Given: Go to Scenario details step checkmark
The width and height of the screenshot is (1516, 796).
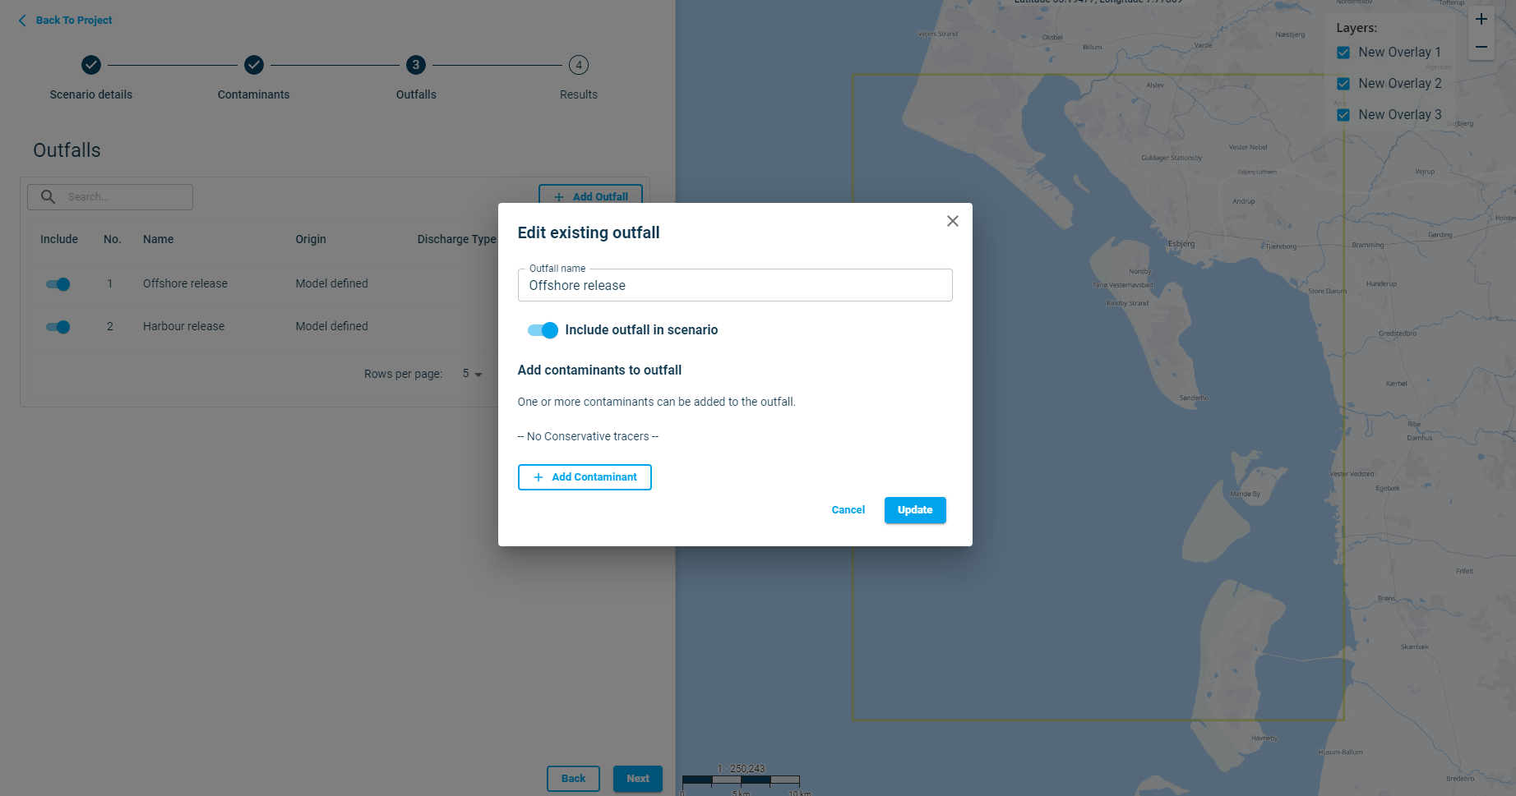Looking at the screenshot, I should 91,65.
